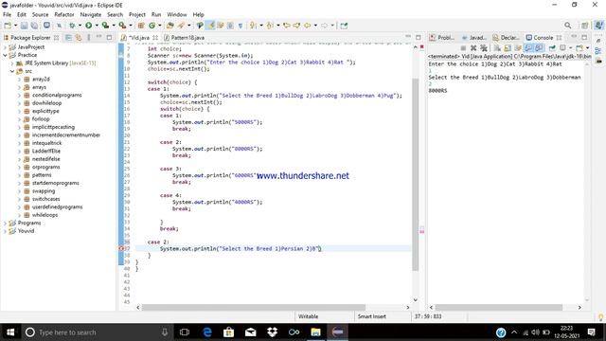This screenshot has height=341, width=606.
Task: Select the Java perspective icon
Action: pos(598,26)
